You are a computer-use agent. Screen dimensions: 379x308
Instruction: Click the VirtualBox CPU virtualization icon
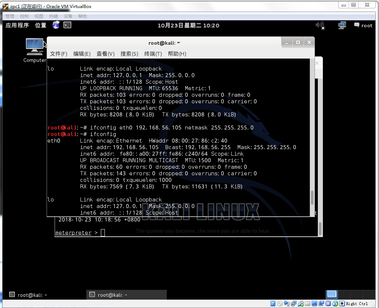pos(328,303)
